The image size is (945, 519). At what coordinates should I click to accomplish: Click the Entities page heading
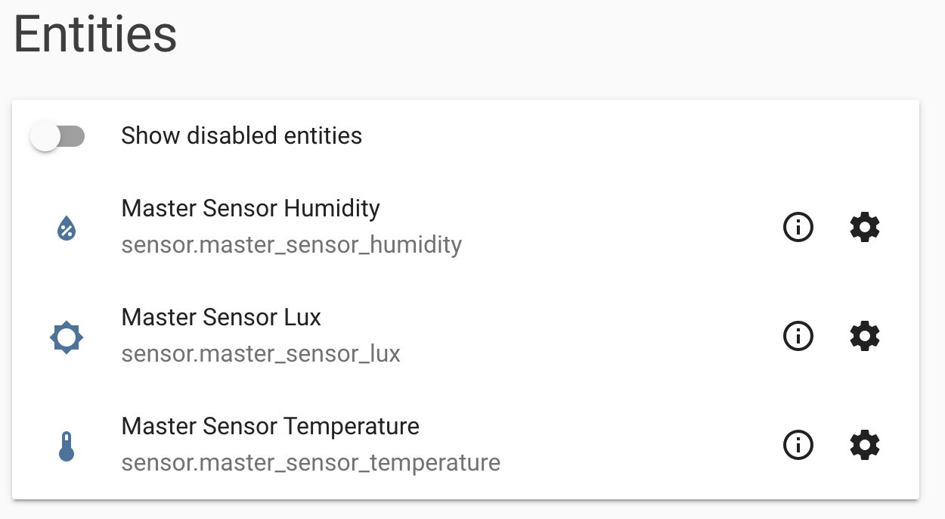94,34
